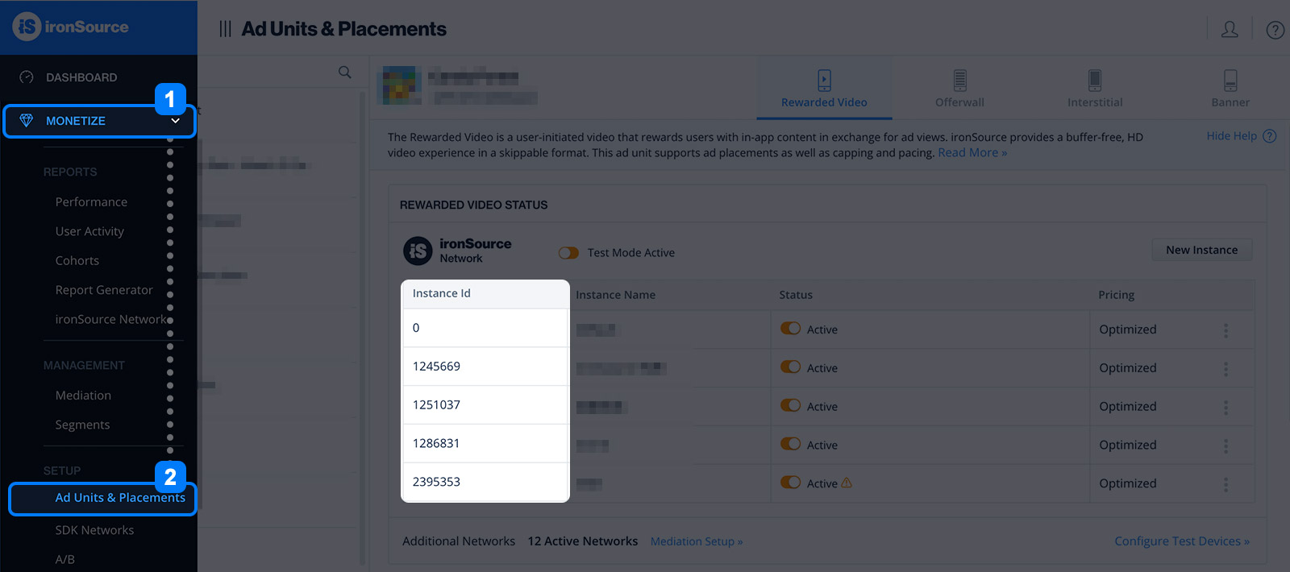Viewport: 1290px width, 572px height.
Task: Switch to the Offerwall tab
Action: pos(959,87)
